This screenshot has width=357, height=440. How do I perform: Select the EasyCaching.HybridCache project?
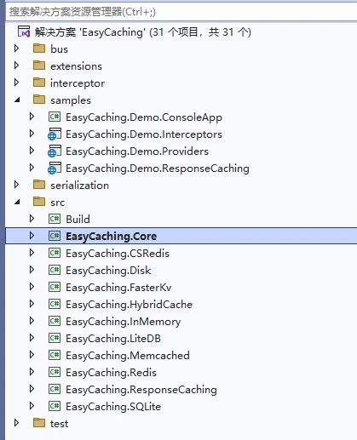pos(129,305)
